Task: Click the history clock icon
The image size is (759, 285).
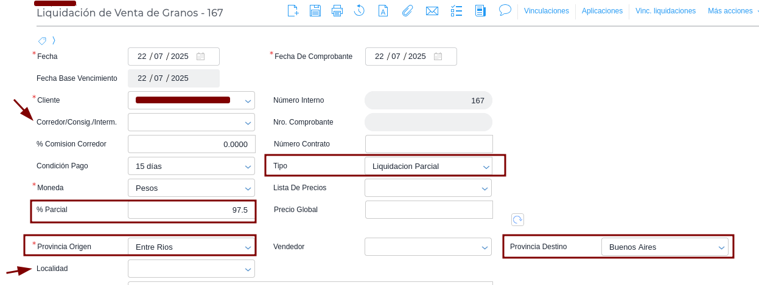Action: tap(359, 10)
